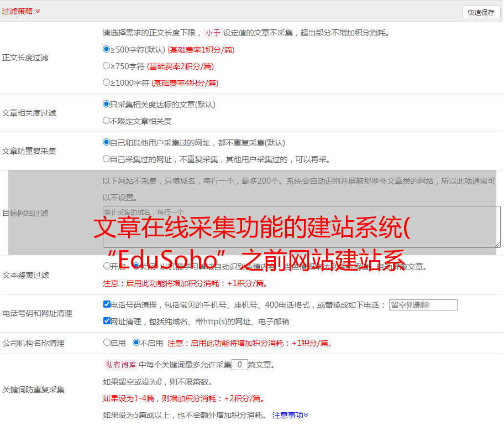
Task: Click the 快速保存 button
Action: [x=481, y=13]
